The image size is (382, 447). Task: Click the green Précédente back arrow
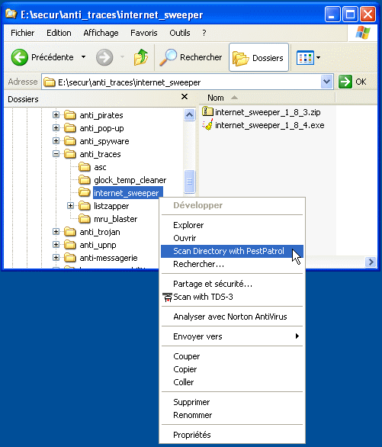(19, 57)
